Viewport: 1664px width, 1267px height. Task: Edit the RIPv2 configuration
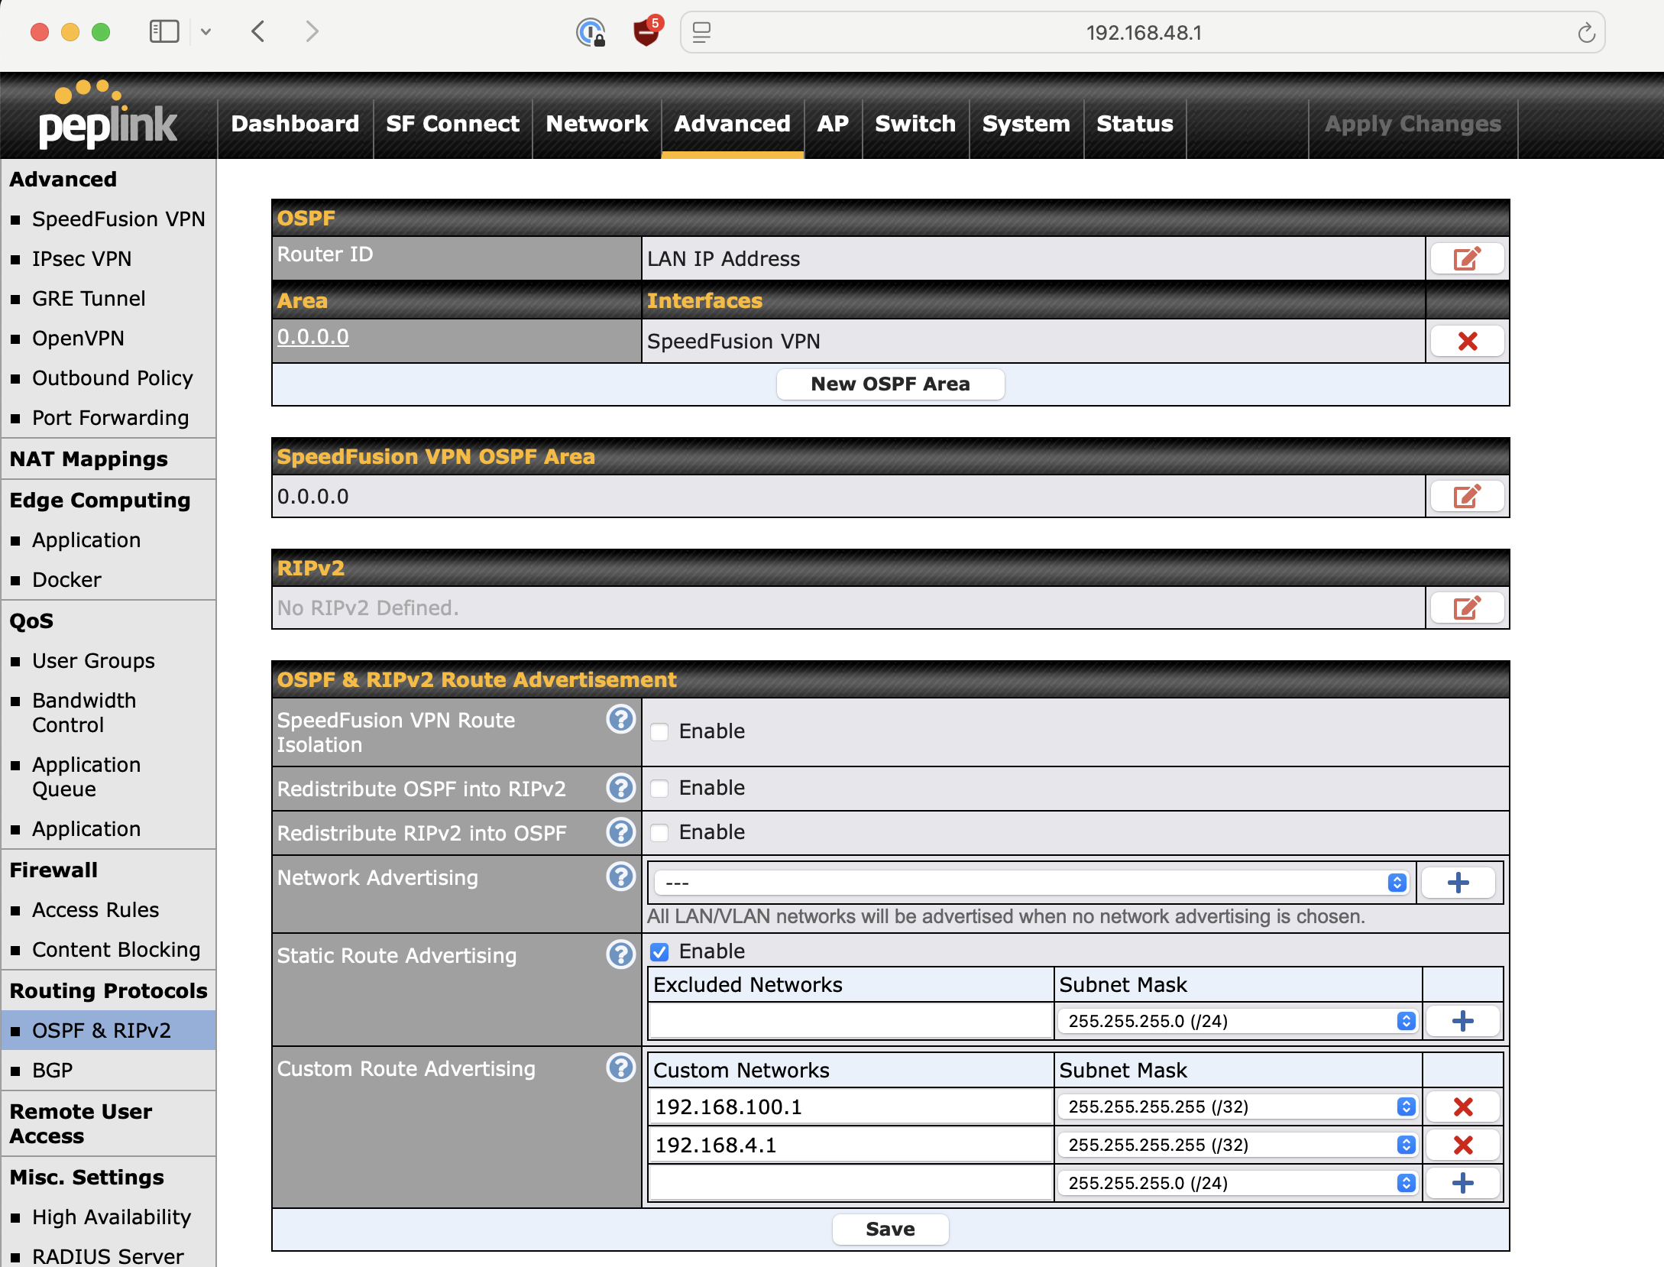pos(1466,608)
